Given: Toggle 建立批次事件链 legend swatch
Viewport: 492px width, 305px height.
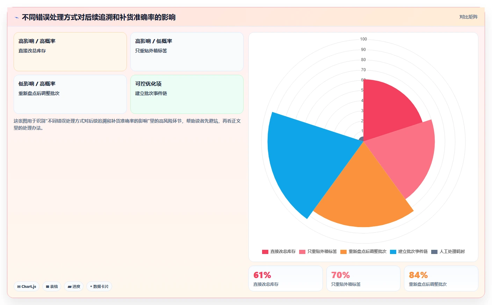Looking at the screenshot, I should [393, 252].
